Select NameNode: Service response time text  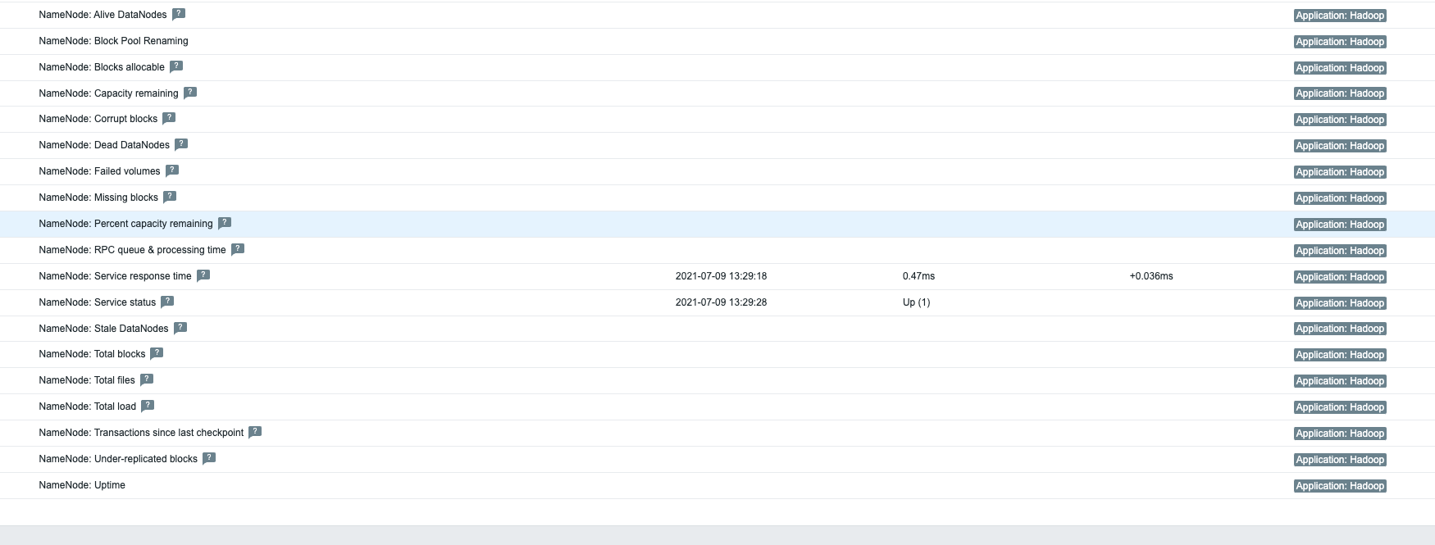(x=115, y=276)
